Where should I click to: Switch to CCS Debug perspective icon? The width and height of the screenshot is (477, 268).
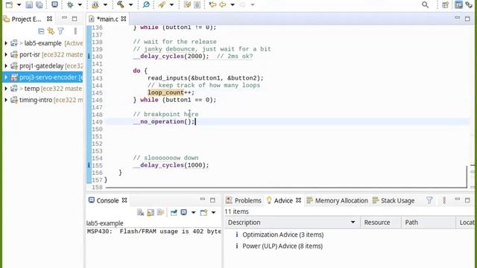(x=469, y=4)
